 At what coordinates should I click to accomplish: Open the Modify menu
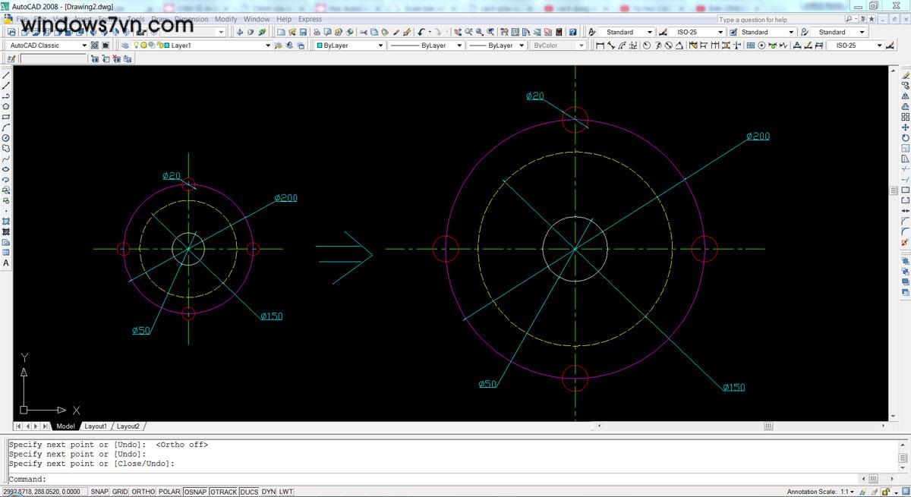225,19
